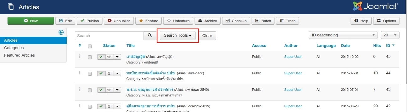Click the ordering arrows icon in table header
Viewport: 407px width, 112px height.
click(80, 45)
